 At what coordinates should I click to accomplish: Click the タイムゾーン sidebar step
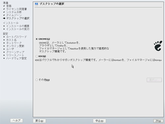tap(14, 15)
